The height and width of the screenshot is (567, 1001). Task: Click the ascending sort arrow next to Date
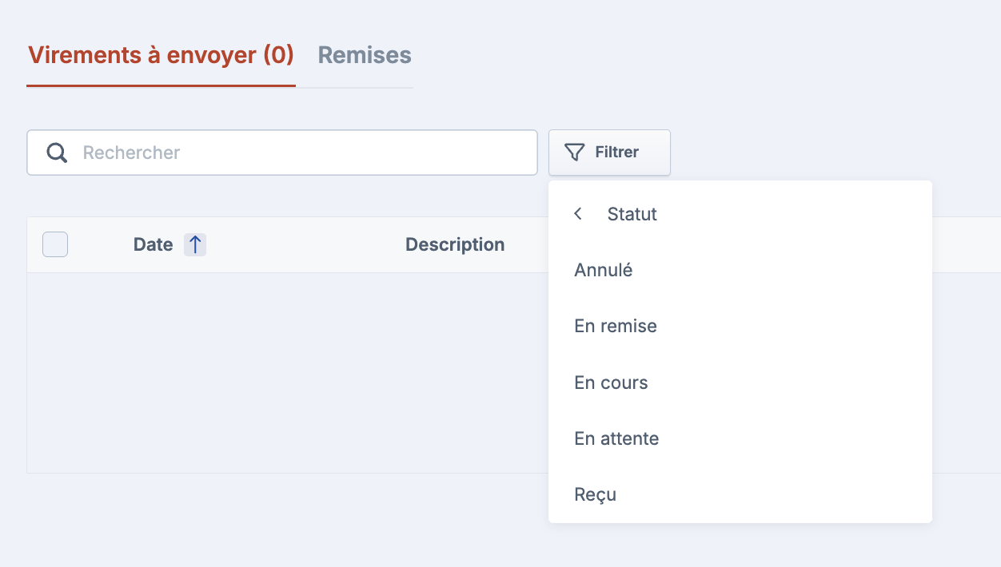195,244
